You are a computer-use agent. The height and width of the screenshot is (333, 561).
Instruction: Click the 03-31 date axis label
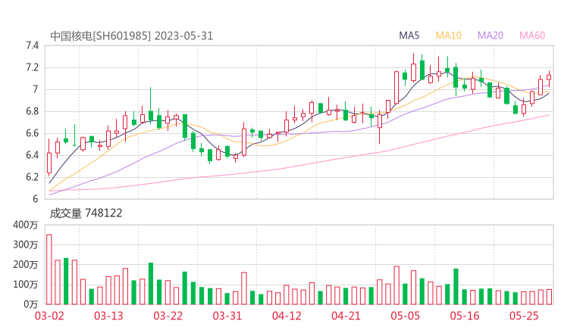[227, 316]
